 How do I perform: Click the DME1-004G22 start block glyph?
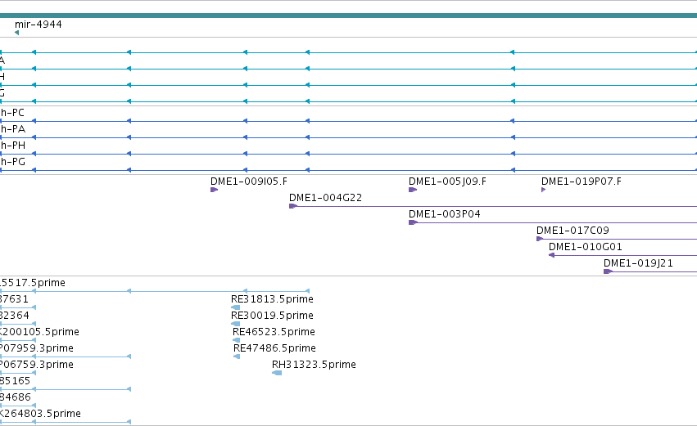click(x=293, y=206)
